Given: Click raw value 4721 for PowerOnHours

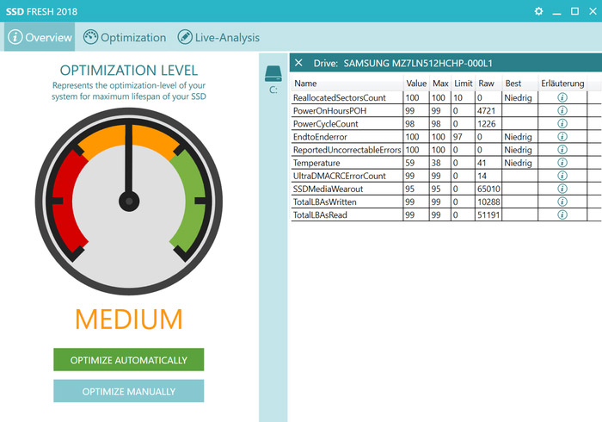Looking at the screenshot, I should point(486,111).
